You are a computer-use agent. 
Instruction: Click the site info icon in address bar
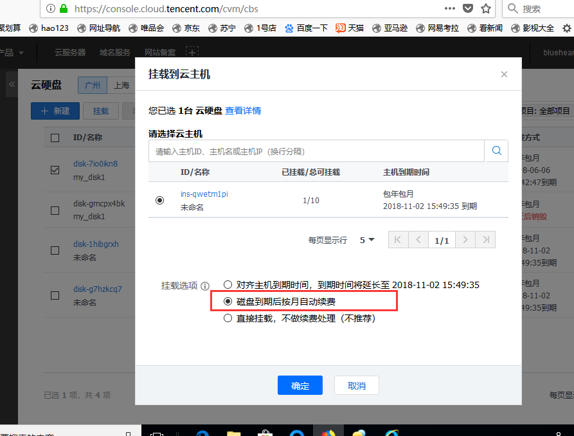pyautogui.click(x=51, y=8)
